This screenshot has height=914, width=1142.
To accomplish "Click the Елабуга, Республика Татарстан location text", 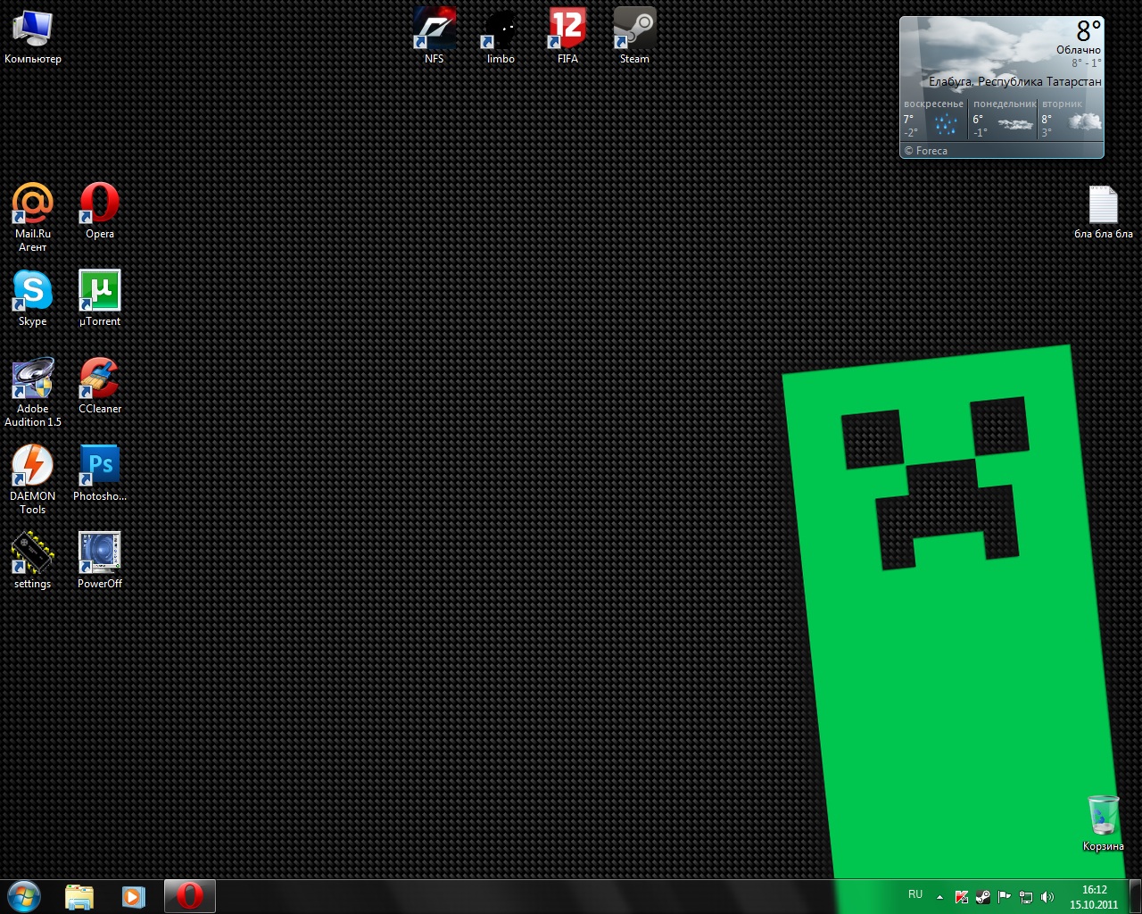I will point(1015,81).
